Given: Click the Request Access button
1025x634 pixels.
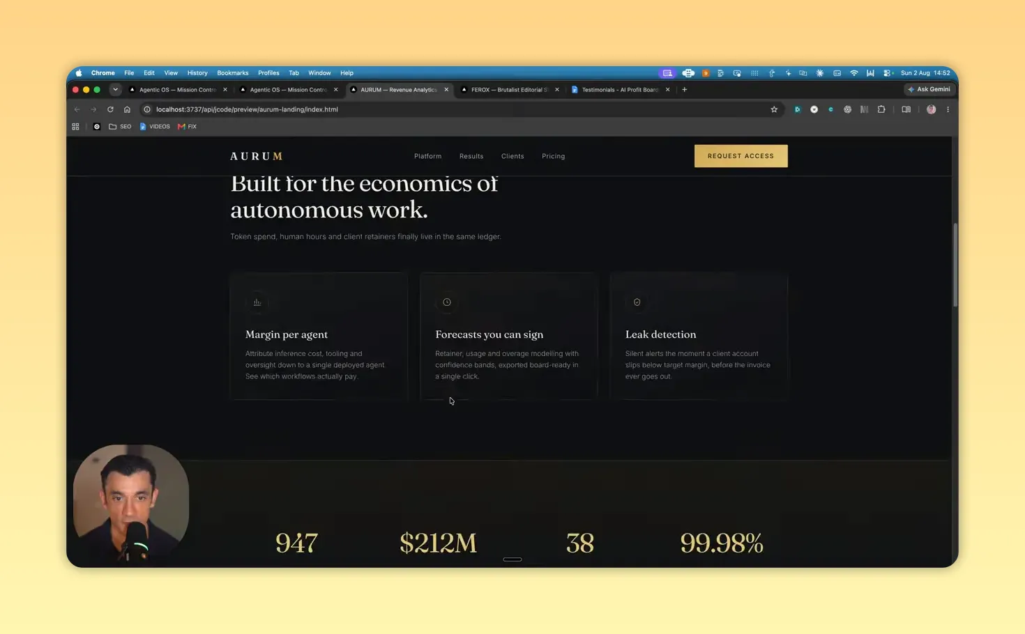Looking at the screenshot, I should coord(741,156).
